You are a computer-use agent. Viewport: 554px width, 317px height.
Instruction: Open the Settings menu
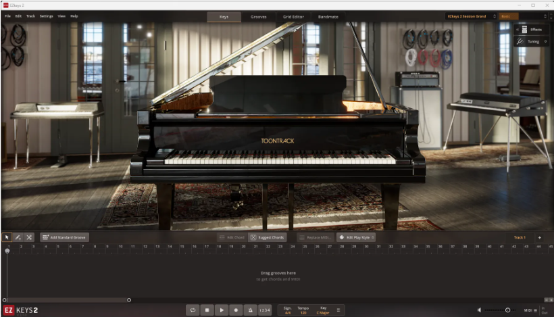47,16
